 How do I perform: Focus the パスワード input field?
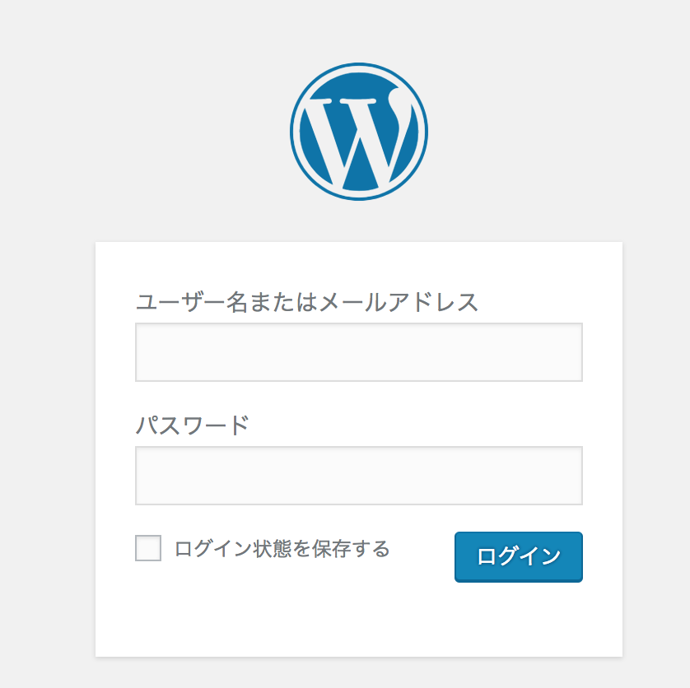tap(359, 476)
